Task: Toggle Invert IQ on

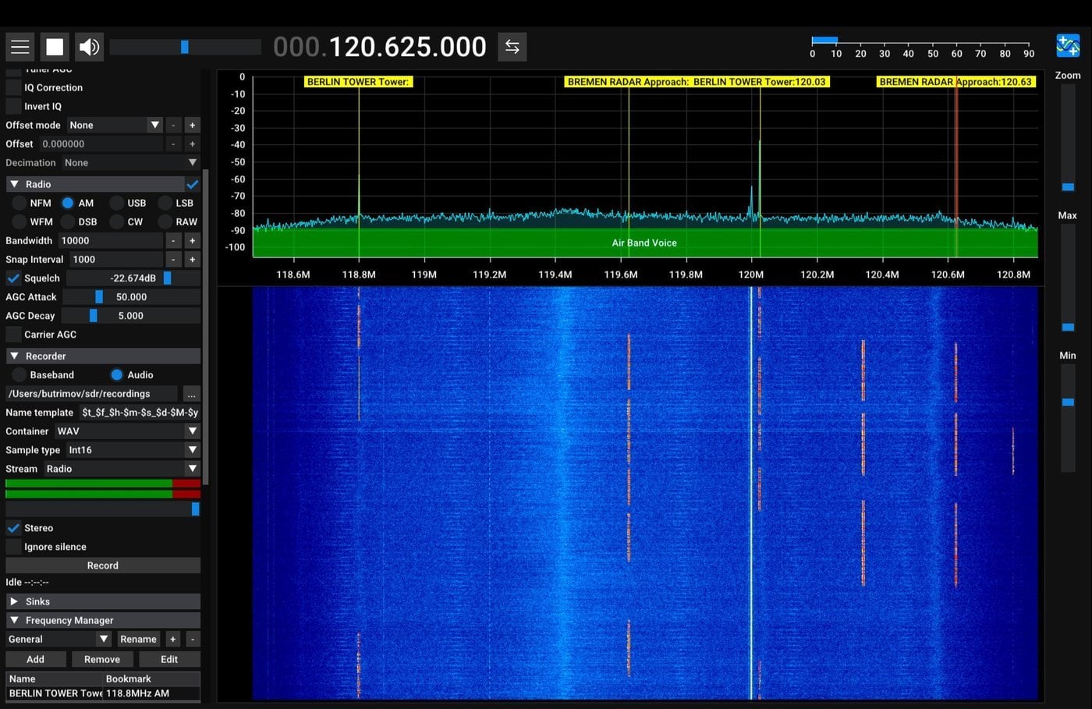Action: (12, 106)
